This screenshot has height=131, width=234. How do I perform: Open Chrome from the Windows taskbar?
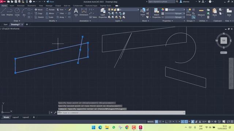pyautogui.click(x=127, y=127)
